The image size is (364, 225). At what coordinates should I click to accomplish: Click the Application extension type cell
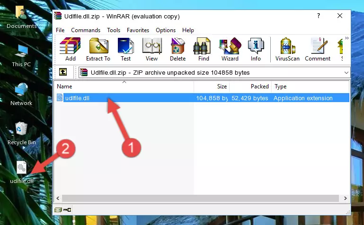pos(303,98)
